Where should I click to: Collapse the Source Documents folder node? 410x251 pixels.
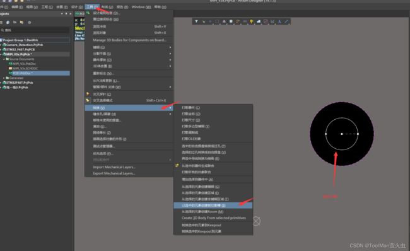(4, 59)
